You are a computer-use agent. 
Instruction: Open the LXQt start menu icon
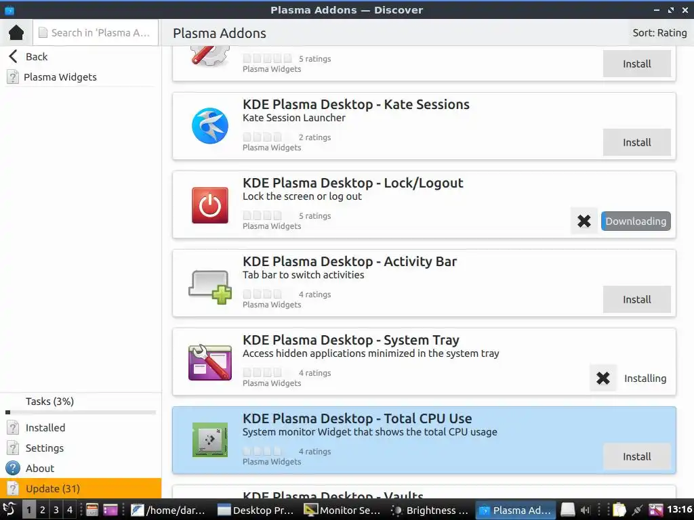click(x=9, y=510)
